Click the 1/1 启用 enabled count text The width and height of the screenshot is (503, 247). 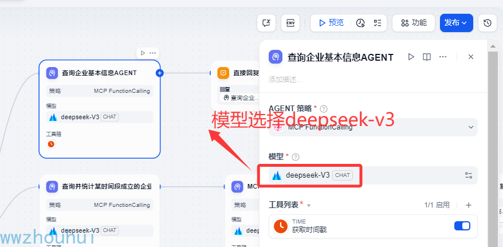437,205
